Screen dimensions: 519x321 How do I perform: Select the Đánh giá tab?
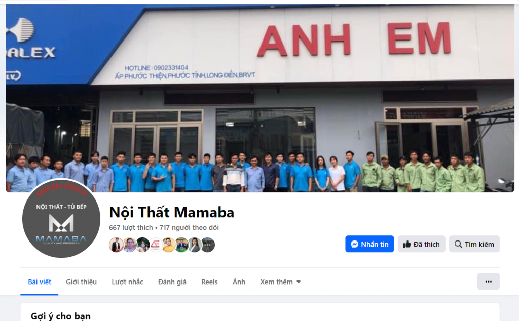tap(172, 282)
